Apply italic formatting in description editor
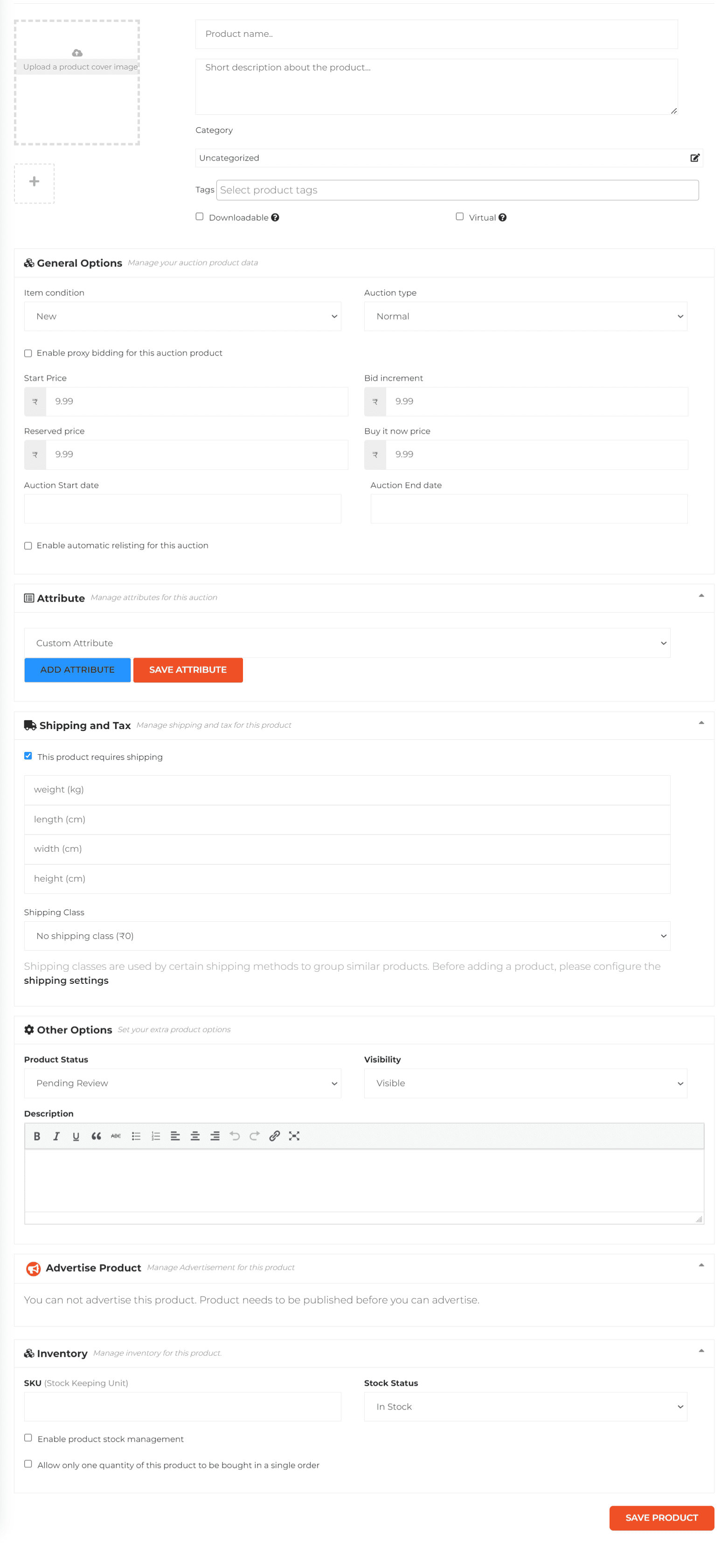The width and height of the screenshot is (728, 1551). [56, 1135]
